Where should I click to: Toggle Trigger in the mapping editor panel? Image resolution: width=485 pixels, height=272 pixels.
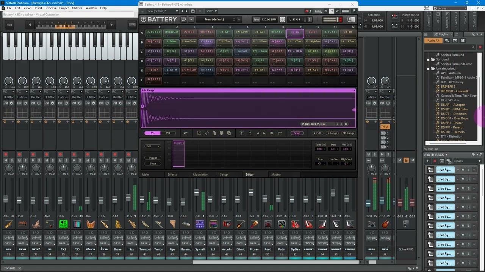pos(153,158)
